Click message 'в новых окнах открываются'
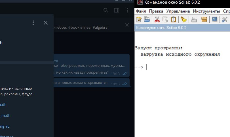Viewport: 230px width, 137px height. (92, 83)
